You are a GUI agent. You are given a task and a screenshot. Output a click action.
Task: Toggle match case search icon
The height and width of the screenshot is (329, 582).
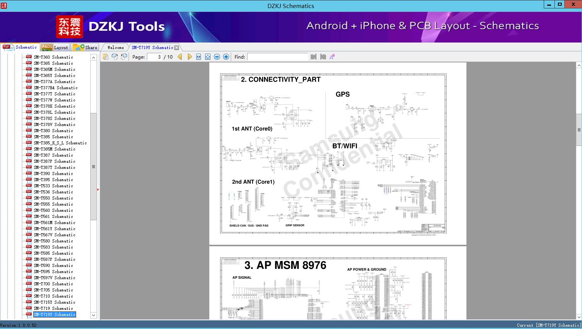(332, 57)
